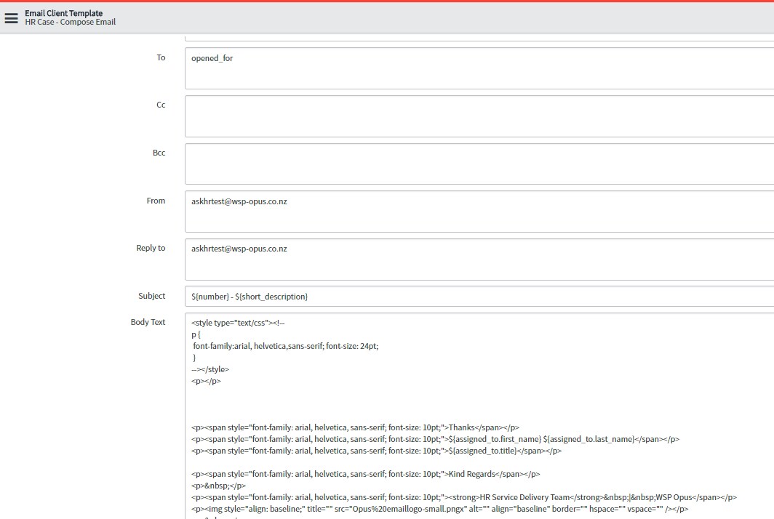Click the Email Client Template title
The width and height of the screenshot is (774, 519).
click(x=64, y=13)
